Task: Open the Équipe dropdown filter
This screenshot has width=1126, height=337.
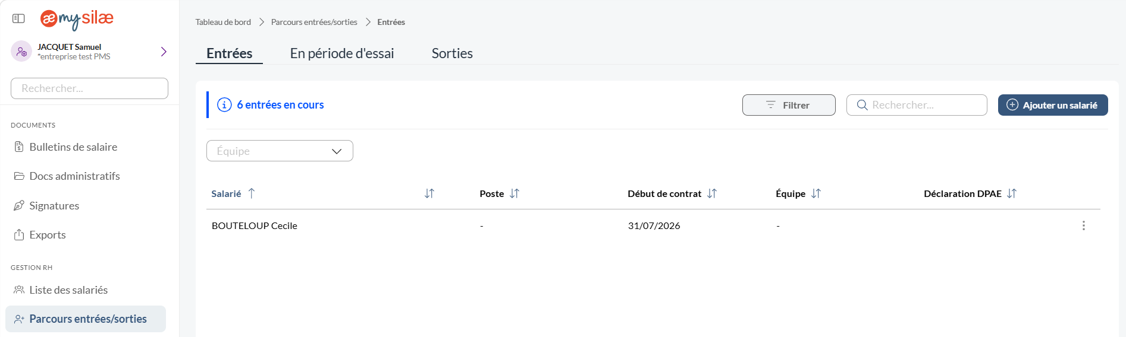Action: point(280,151)
